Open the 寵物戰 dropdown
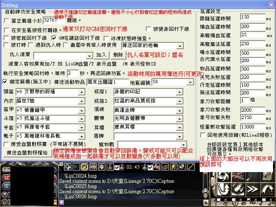Viewport: 276px width, 207px height. tap(183, 145)
